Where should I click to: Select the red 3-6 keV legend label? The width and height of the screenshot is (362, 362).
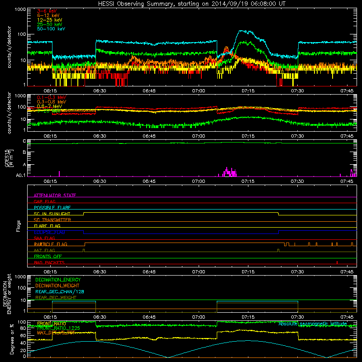tap(47, 11)
